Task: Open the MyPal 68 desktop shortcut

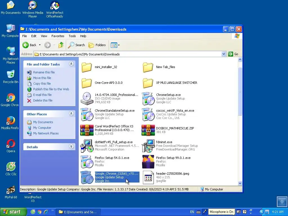Action: click(11, 192)
